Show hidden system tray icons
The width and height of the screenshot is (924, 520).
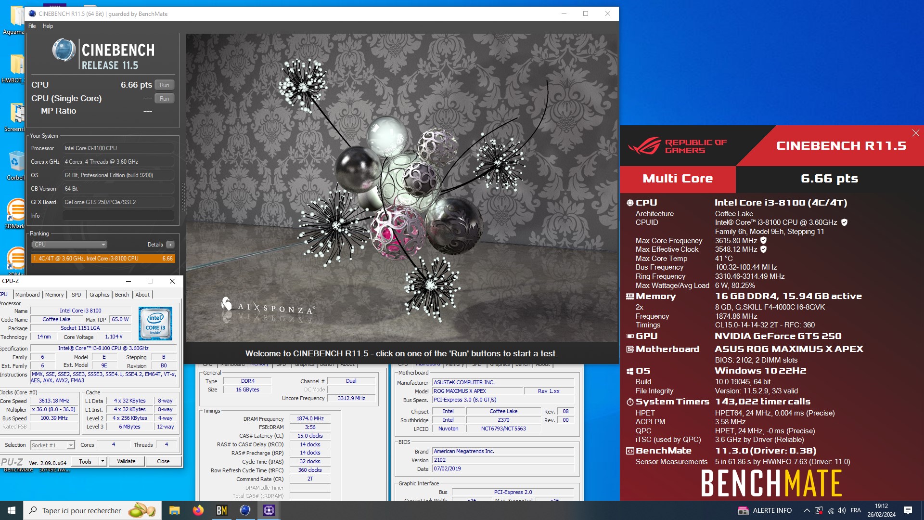(x=807, y=510)
